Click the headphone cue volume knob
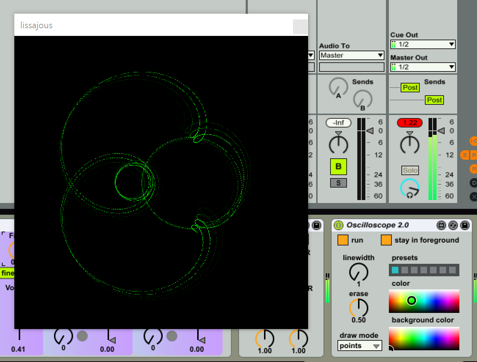 coord(409,188)
